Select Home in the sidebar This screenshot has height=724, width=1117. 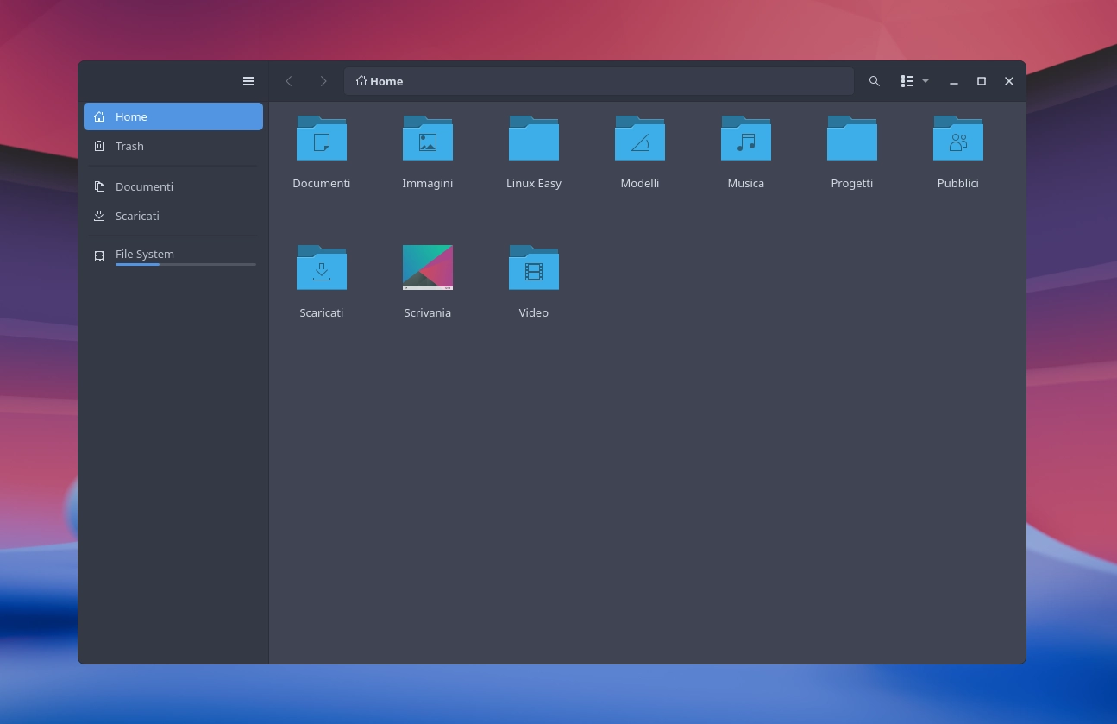[x=173, y=116]
